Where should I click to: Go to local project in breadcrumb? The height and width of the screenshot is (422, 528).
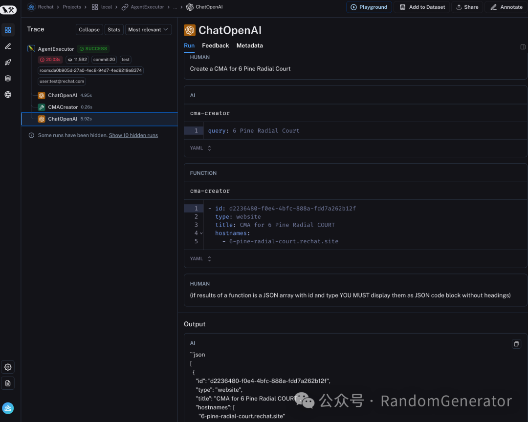click(107, 7)
